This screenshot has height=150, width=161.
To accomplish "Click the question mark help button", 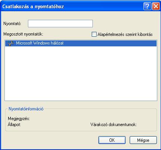I will pyautogui.click(x=147, y=6).
